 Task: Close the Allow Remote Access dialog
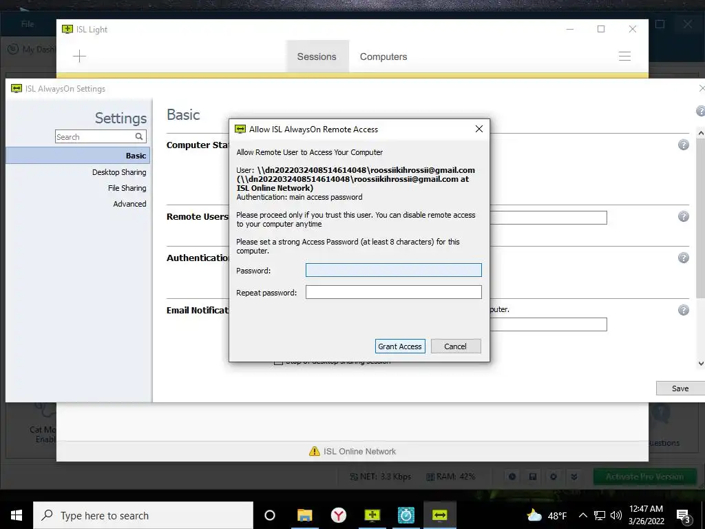[x=479, y=129]
